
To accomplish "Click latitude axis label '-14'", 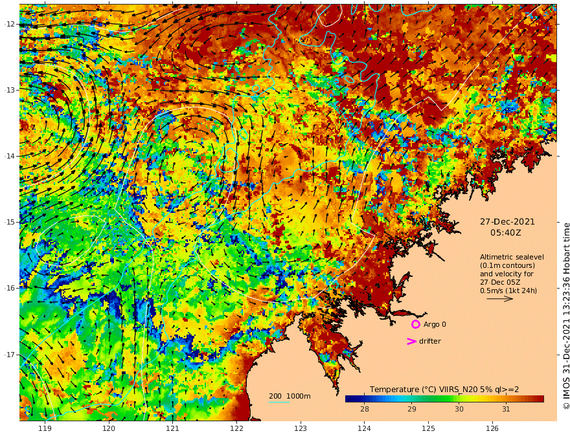I will click(10, 156).
